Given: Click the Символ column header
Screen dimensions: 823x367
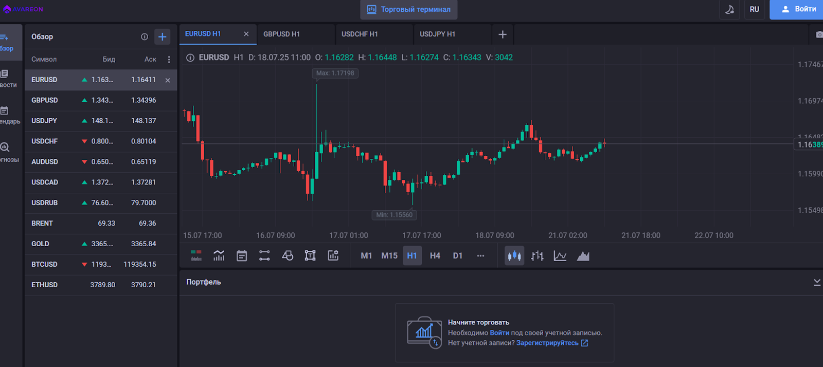Looking at the screenshot, I should tap(44, 60).
